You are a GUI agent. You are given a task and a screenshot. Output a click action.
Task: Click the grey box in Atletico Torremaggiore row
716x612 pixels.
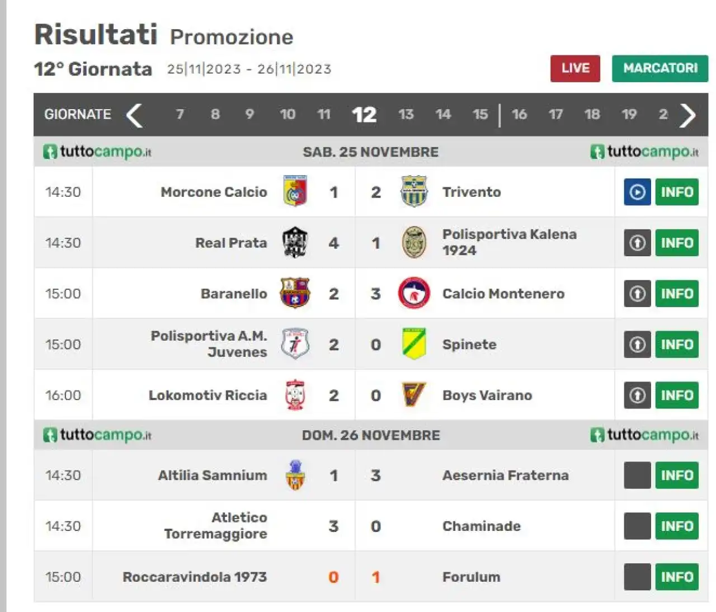click(x=637, y=526)
